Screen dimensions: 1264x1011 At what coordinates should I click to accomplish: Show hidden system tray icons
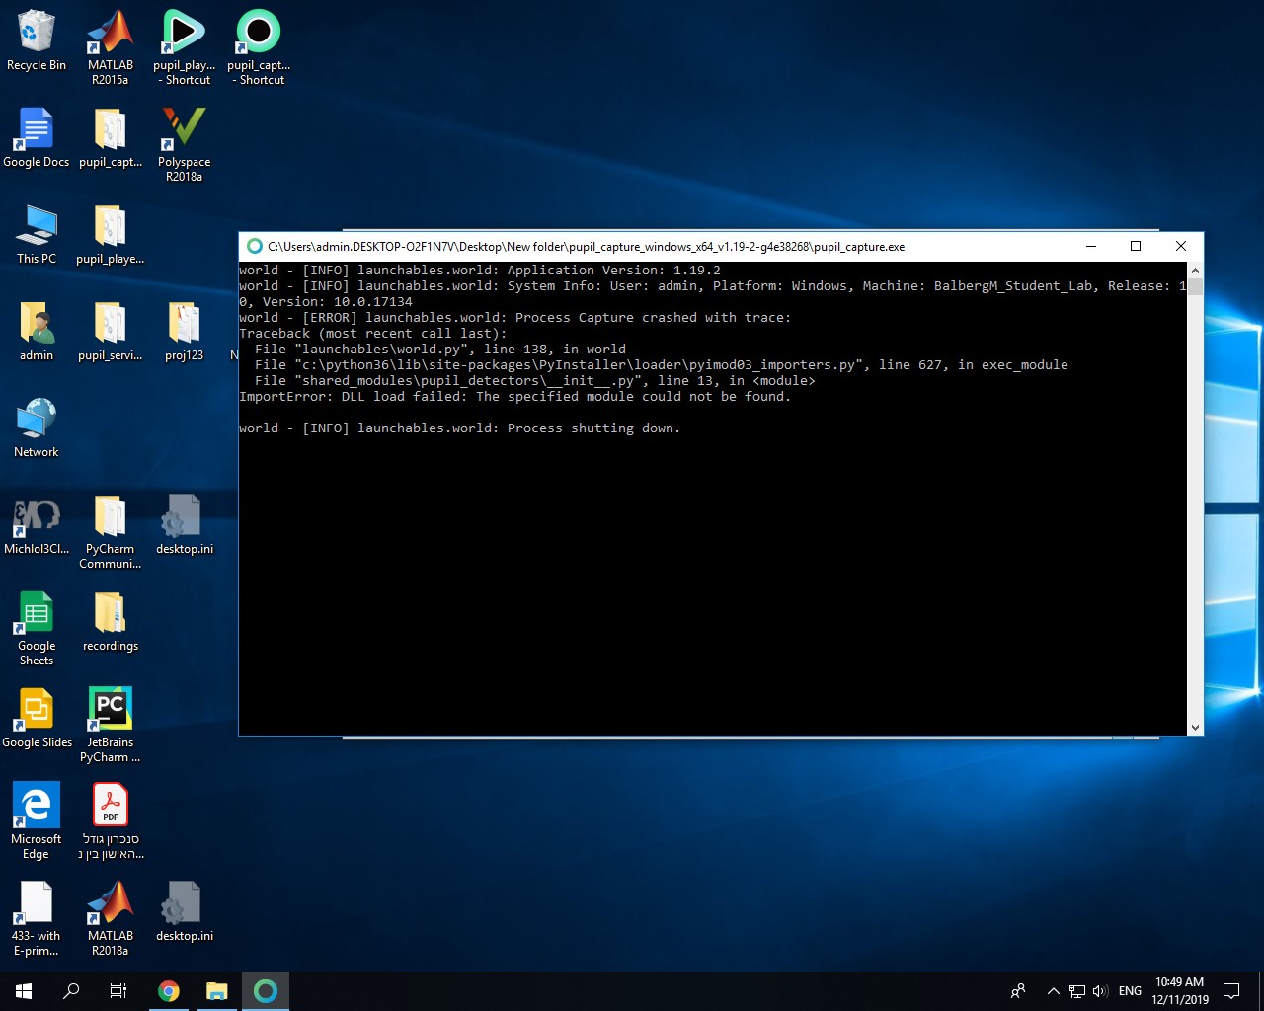(x=1053, y=991)
